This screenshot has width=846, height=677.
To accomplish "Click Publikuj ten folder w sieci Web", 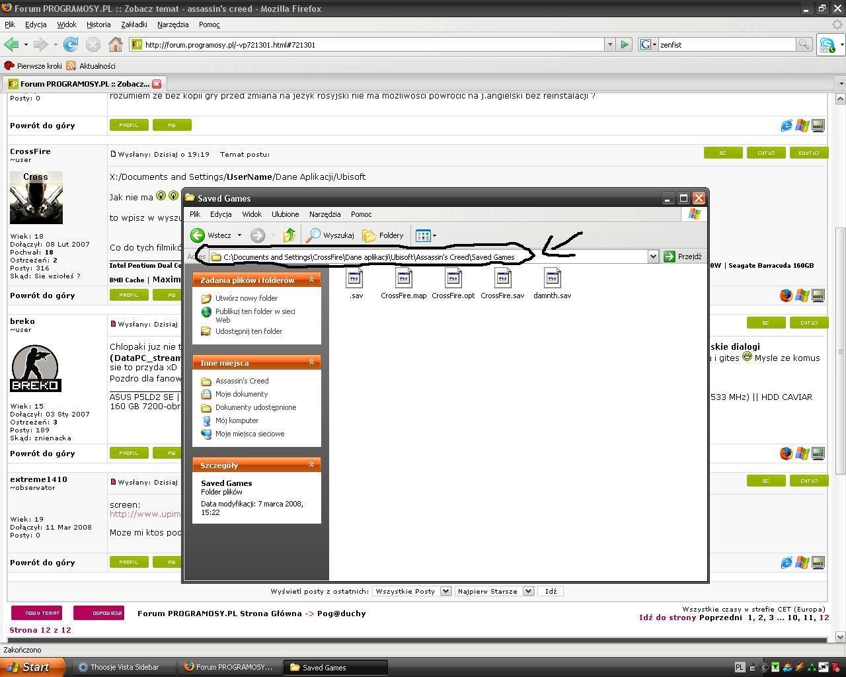I will (255, 315).
